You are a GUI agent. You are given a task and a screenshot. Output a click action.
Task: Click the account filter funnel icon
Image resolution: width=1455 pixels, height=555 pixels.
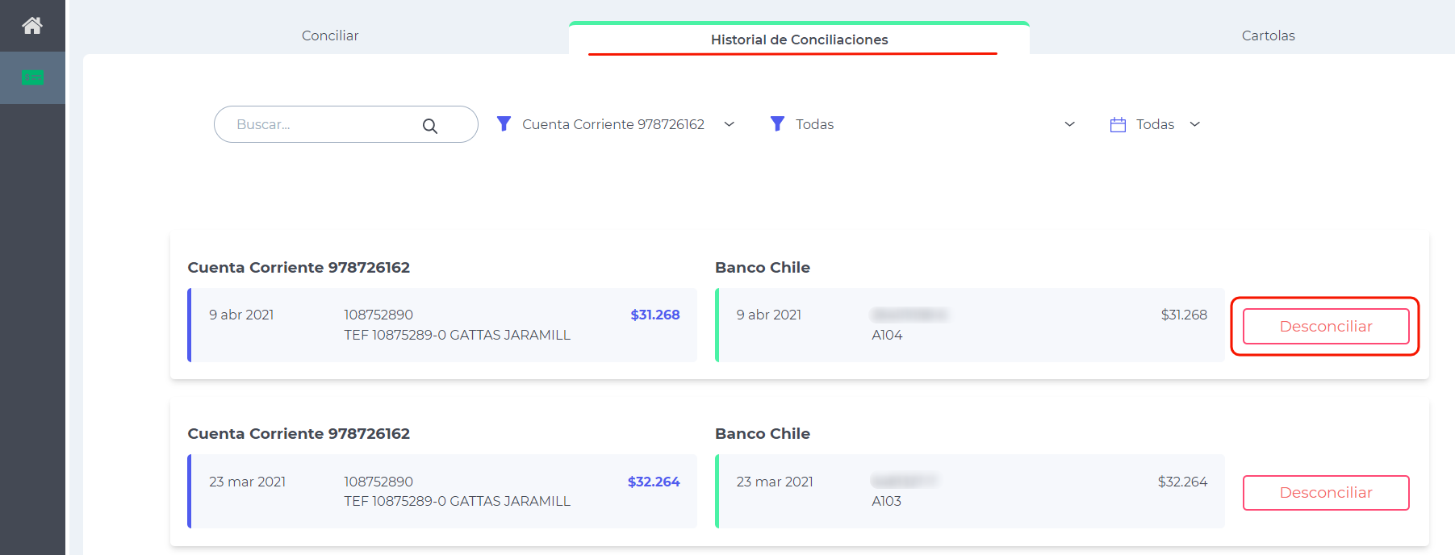(504, 123)
